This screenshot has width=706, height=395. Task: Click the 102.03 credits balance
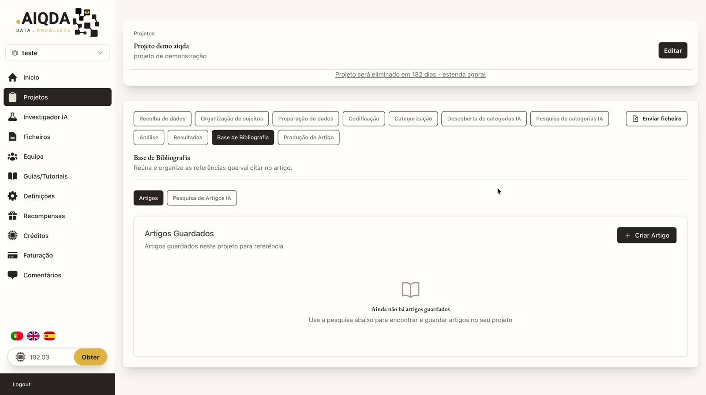pyautogui.click(x=39, y=357)
